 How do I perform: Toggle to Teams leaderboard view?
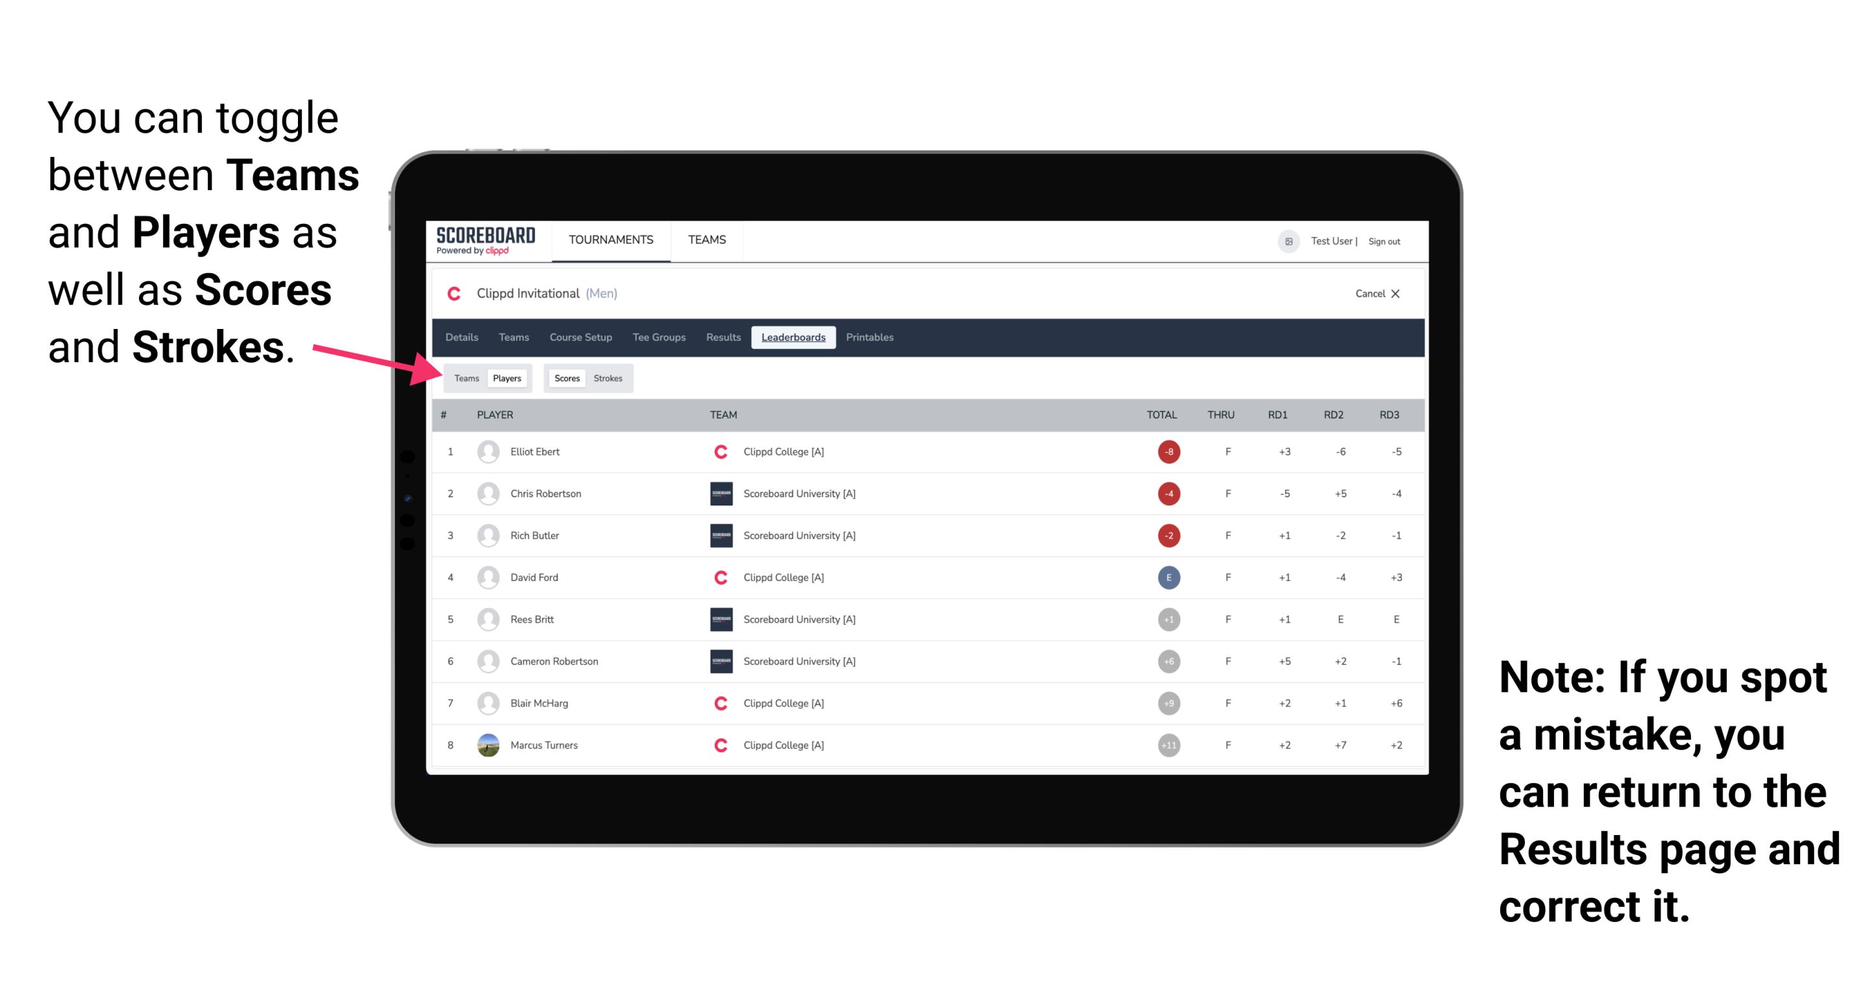463,378
